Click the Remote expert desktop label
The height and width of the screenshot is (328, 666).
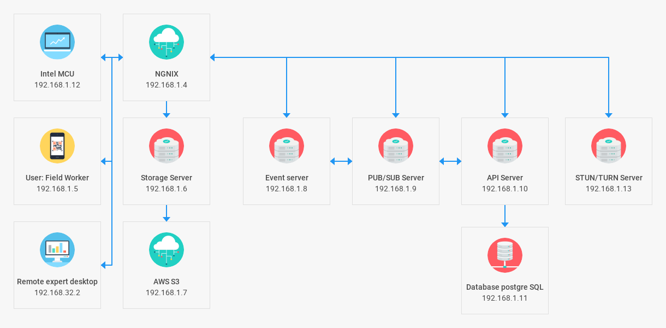57,282
